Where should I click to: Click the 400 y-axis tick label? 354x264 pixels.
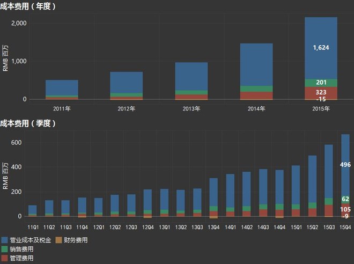tap(16, 167)
